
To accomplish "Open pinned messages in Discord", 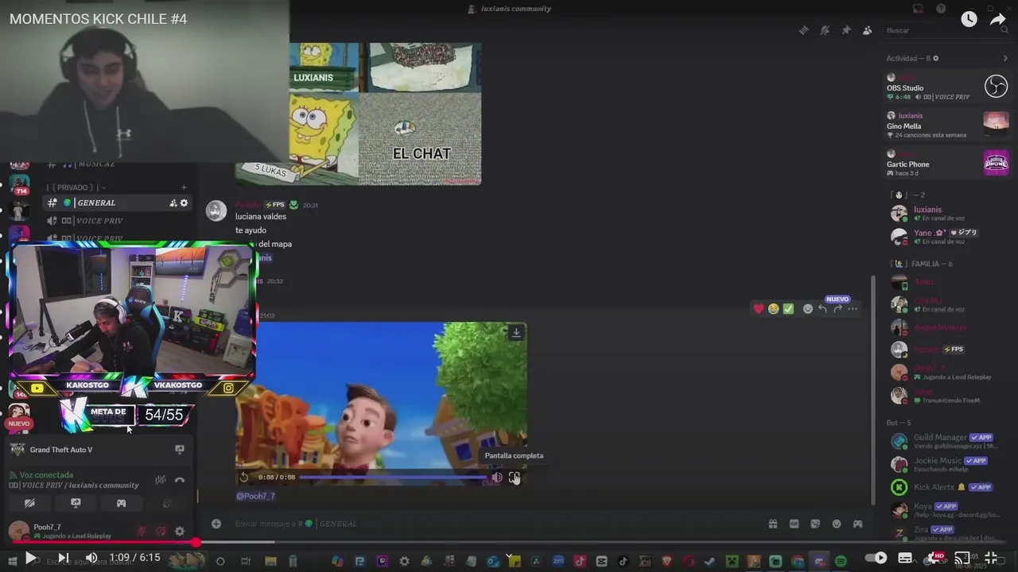I will (x=846, y=30).
